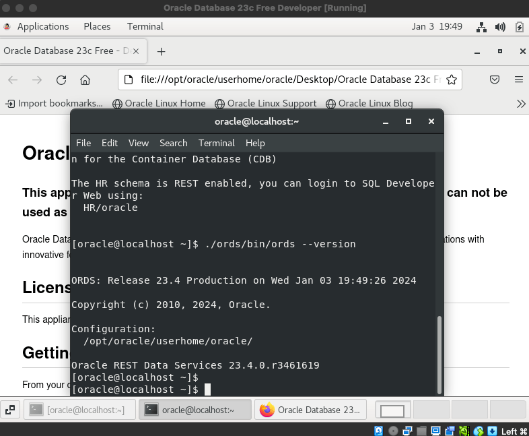Open the network connection indicator
Viewport: 529px width, 436px height.
pos(481,27)
